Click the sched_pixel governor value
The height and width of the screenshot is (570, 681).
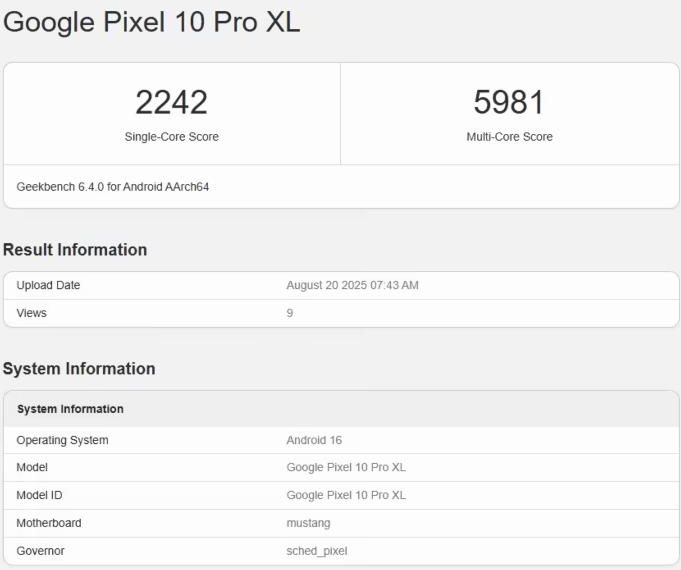[x=317, y=551]
